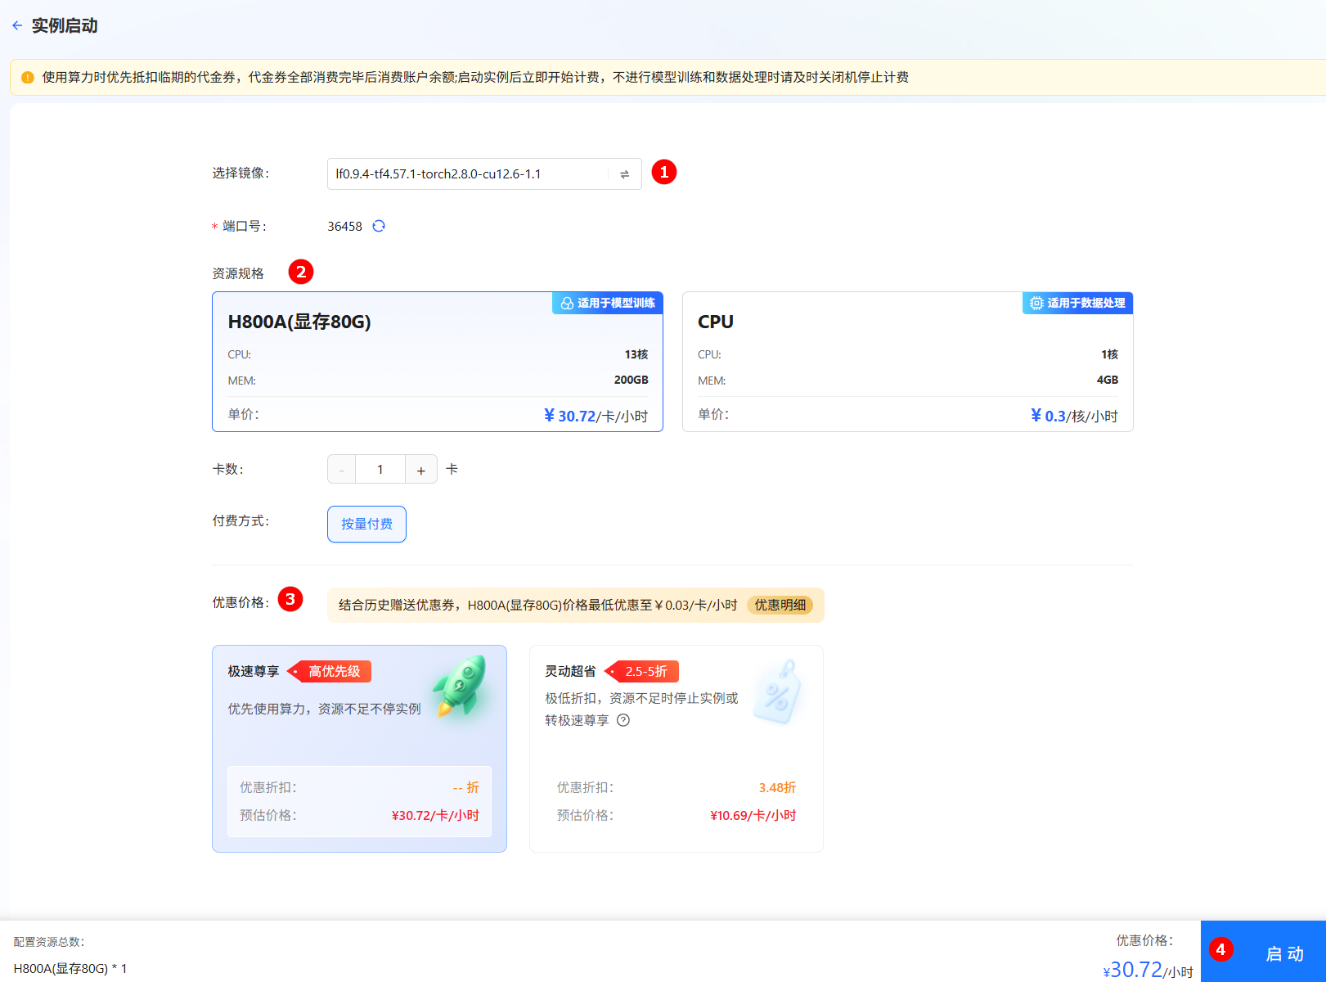Click the 适用于数据处理 badge icon
Image resolution: width=1326 pixels, height=982 pixels.
pyautogui.click(x=1034, y=303)
